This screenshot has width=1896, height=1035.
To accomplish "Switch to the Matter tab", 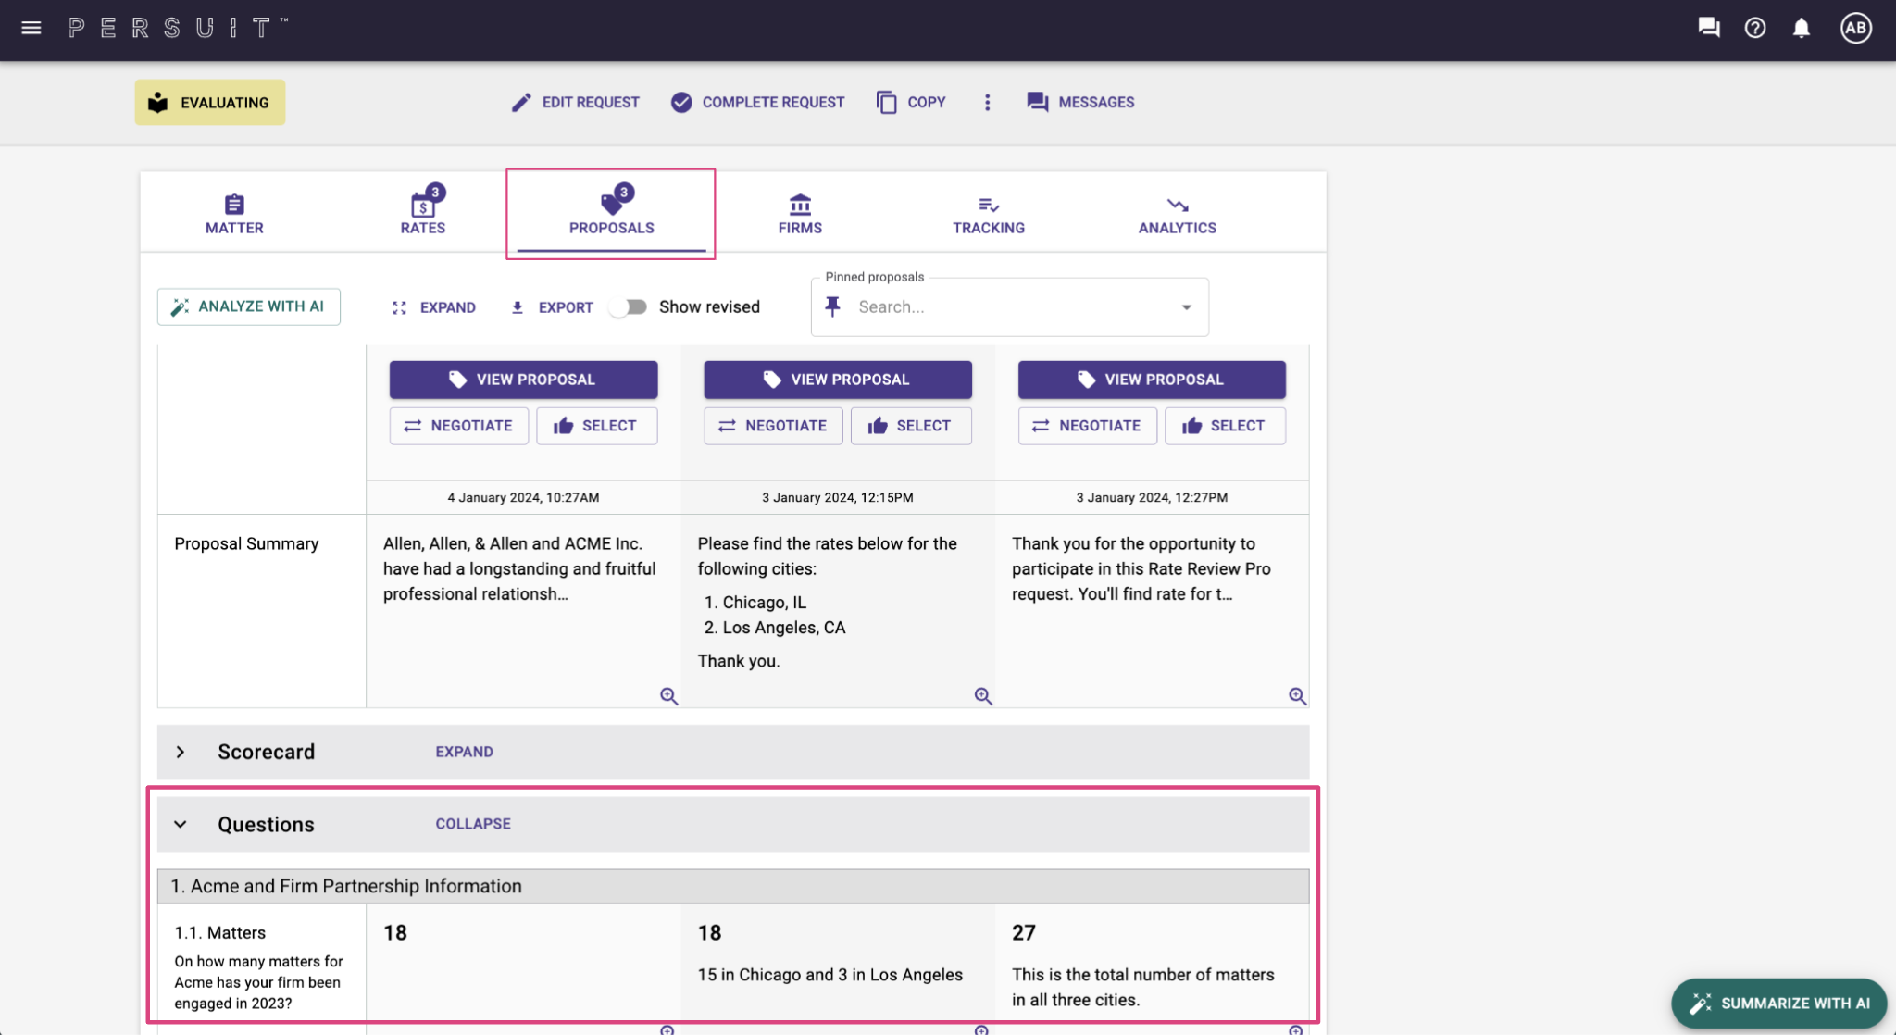I will click(x=234, y=214).
